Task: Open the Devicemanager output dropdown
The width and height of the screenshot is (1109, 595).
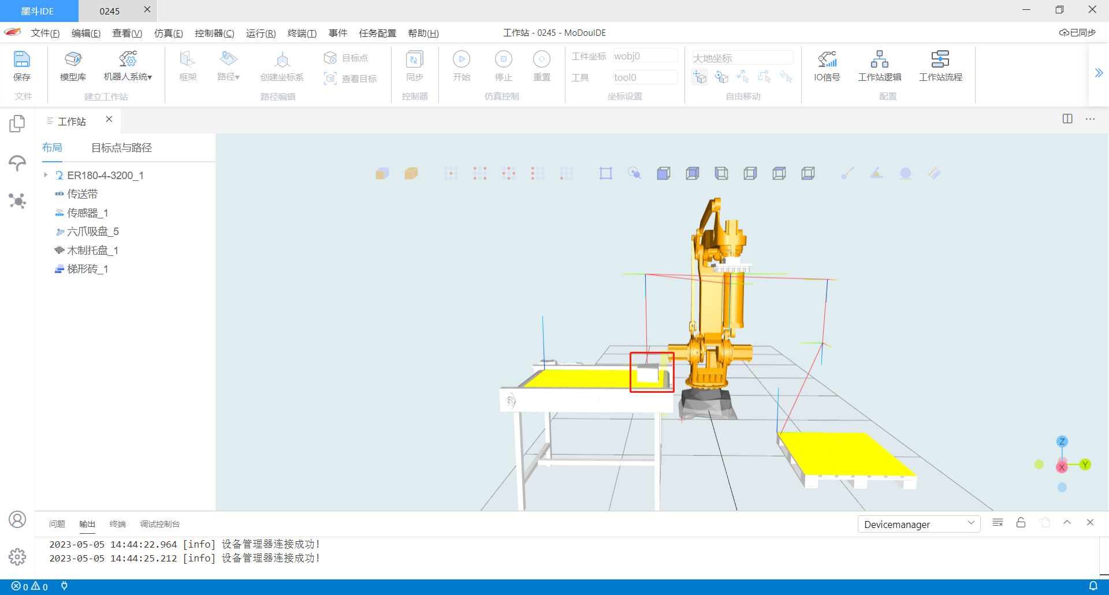Action: click(918, 524)
